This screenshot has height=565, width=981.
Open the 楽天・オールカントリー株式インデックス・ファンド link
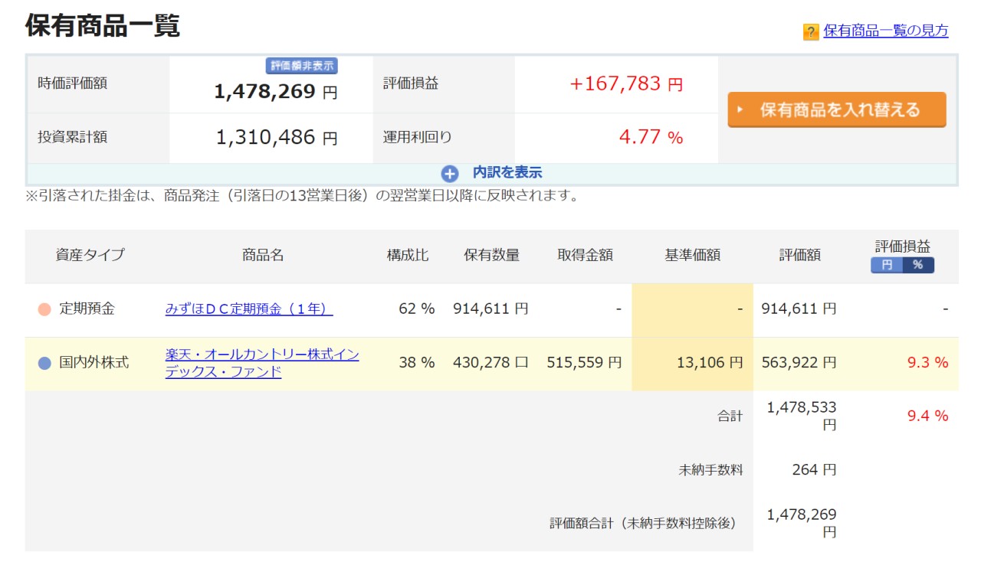pos(262,364)
